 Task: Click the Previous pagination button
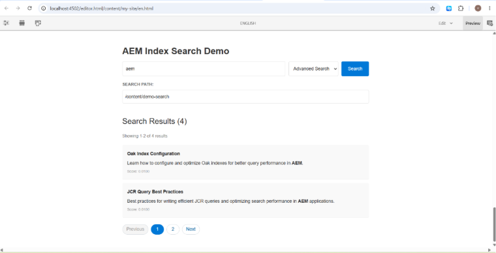tap(135, 230)
